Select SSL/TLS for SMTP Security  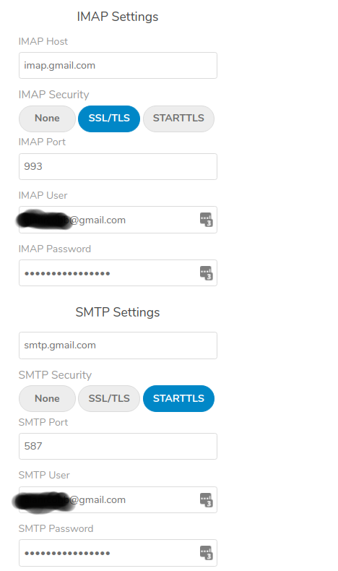click(x=109, y=398)
